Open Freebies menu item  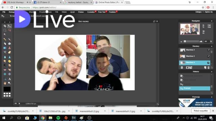point(112,12)
